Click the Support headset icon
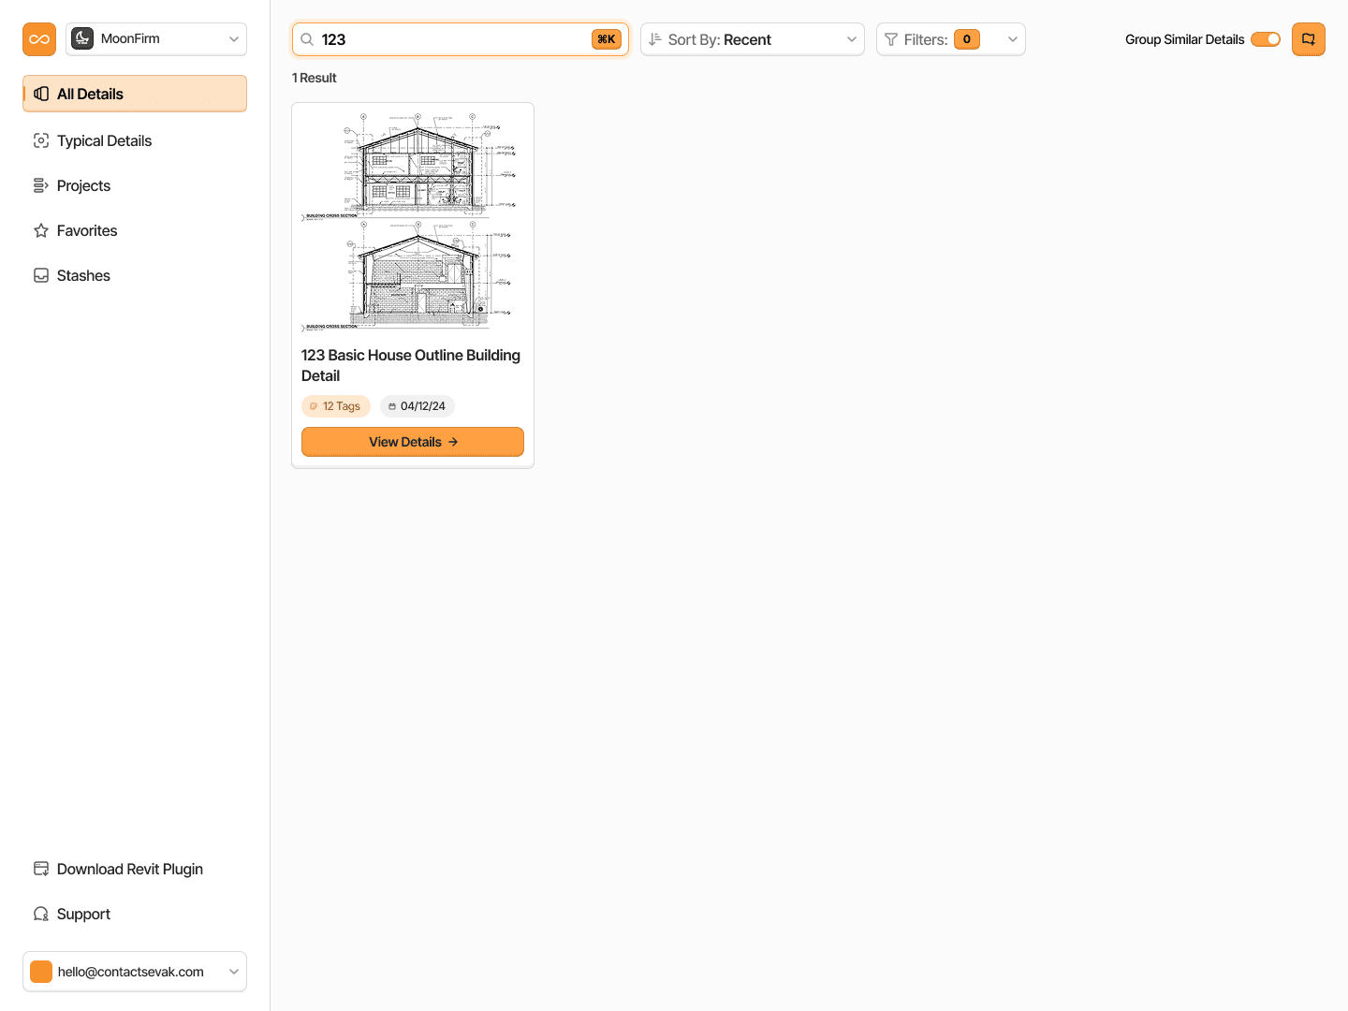This screenshot has width=1348, height=1011. point(41,914)
